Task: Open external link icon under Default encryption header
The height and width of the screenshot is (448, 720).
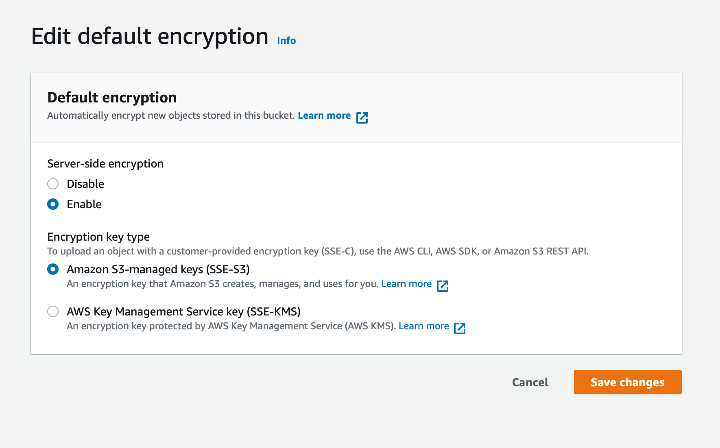Action: pyautogui.click(x=362, y=117)
